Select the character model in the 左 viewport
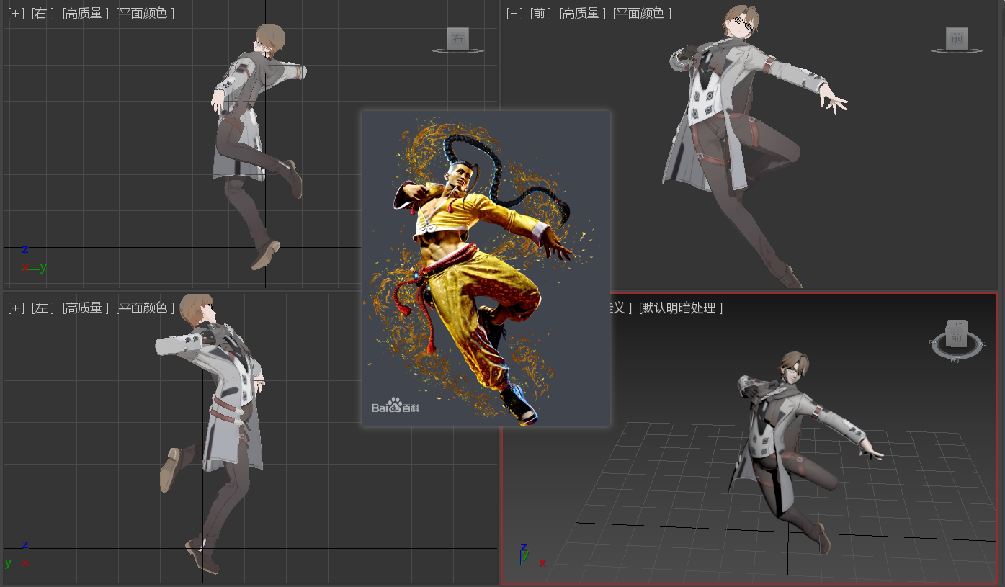 tap(213, 432)
